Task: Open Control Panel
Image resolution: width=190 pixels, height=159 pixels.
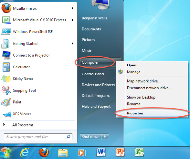Action: 93,74
